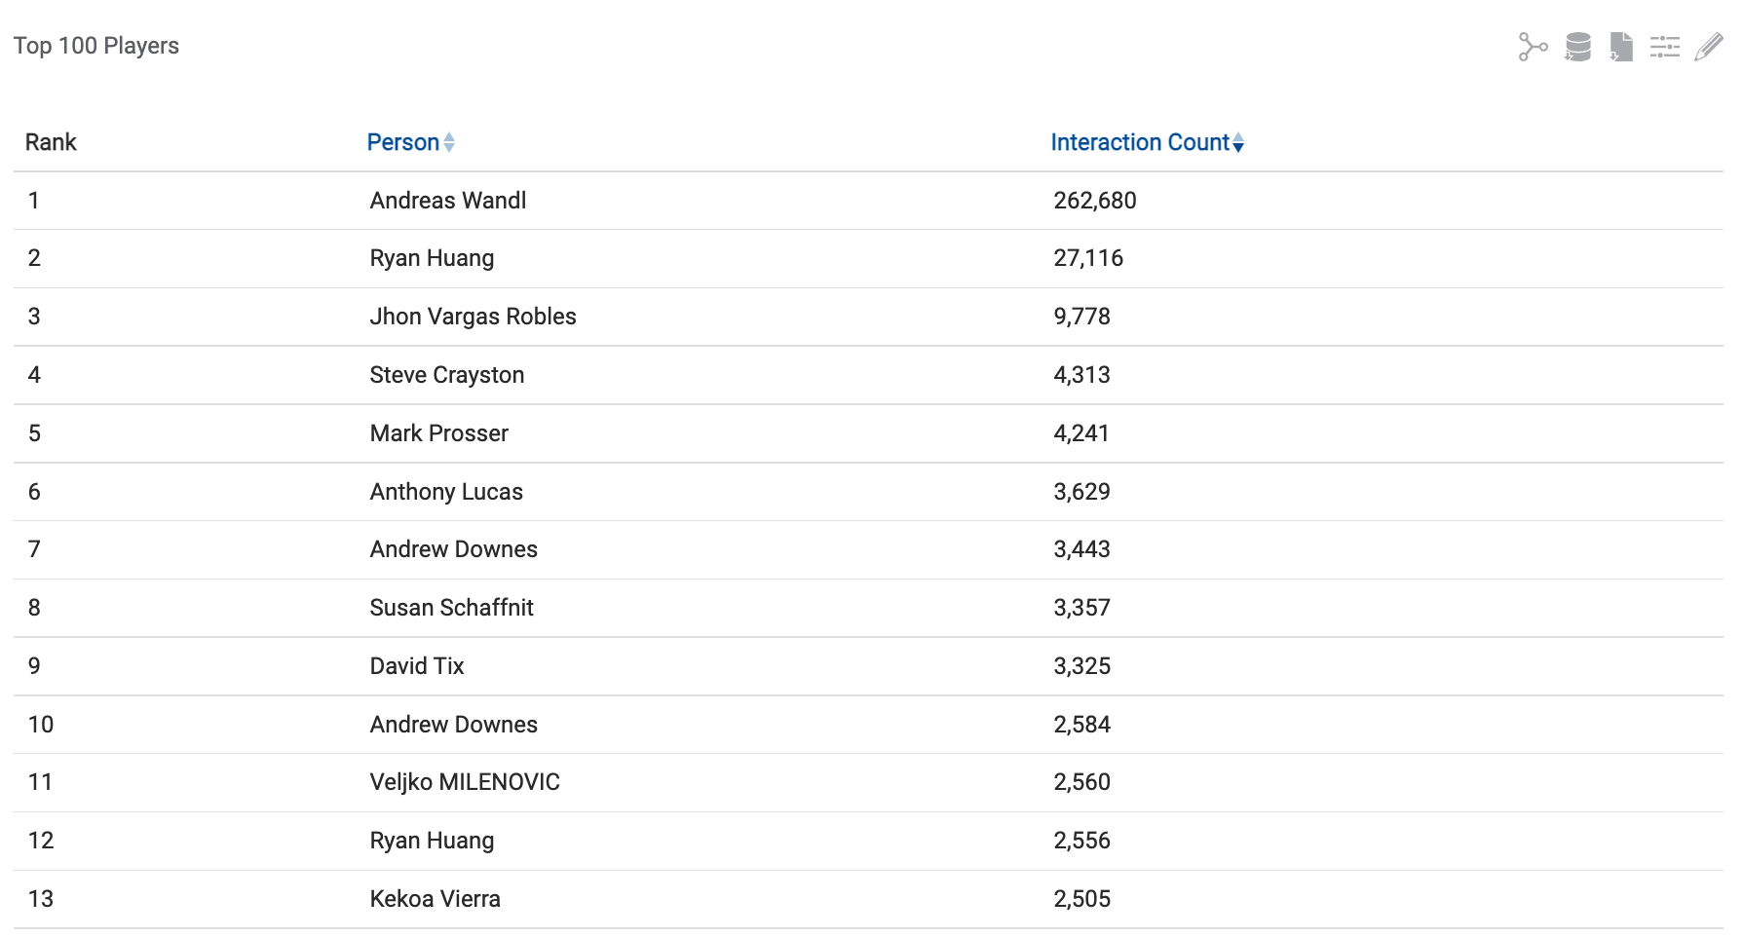Click the database export icon
The height and width of the screenshot is (937, 1744).
1577,47
